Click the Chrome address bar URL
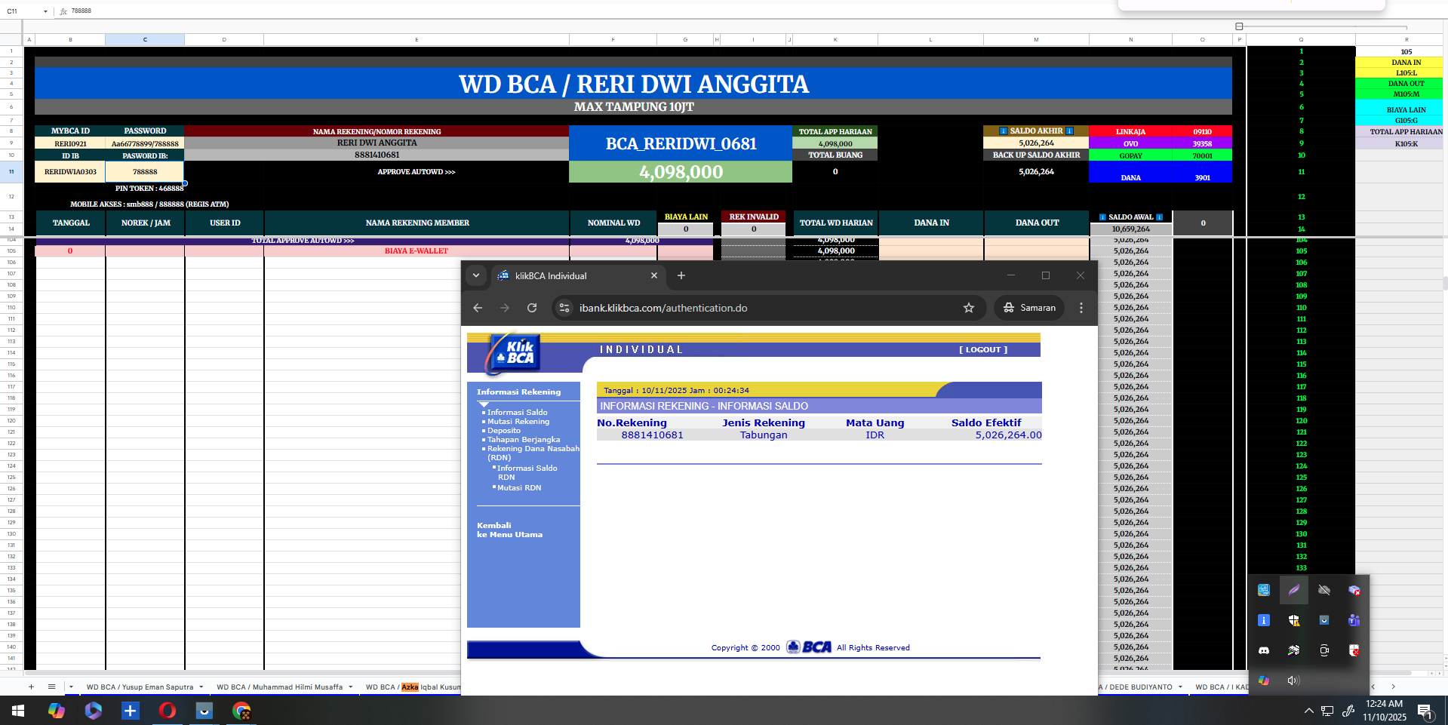Viewport: 1448px width, 725px height. click(x=663, y=308)
